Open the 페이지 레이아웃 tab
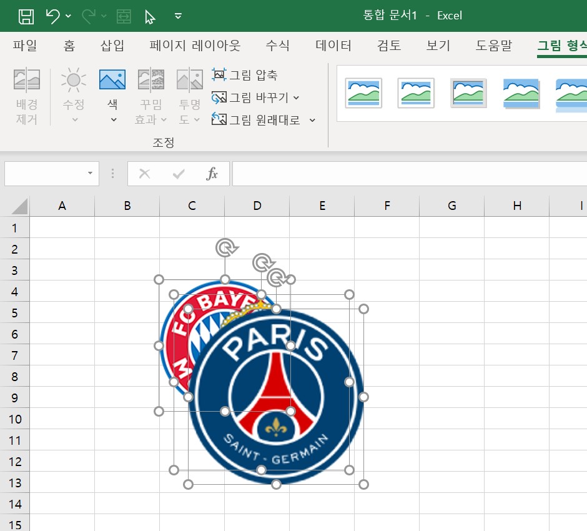 click(x=195, y=46)
